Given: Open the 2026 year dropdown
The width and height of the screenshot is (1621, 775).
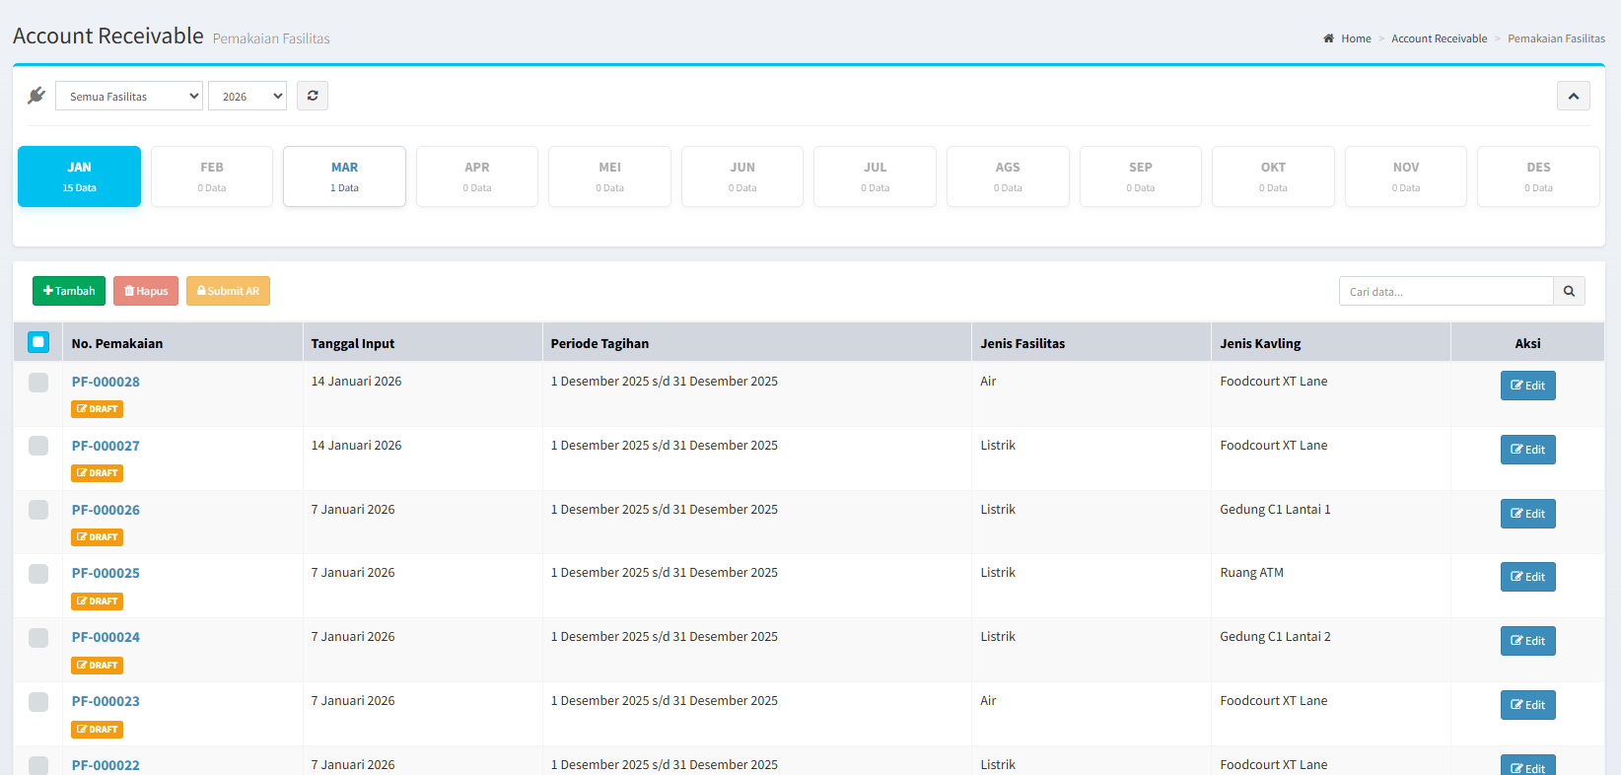Looking at the screenshot, I should (247, 96).
